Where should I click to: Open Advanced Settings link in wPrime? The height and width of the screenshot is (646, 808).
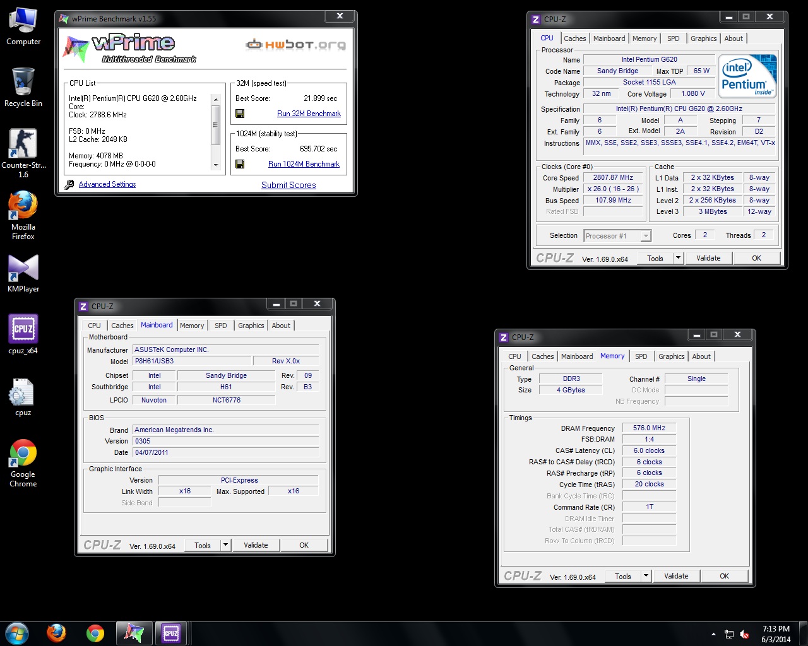pos(107,184)
